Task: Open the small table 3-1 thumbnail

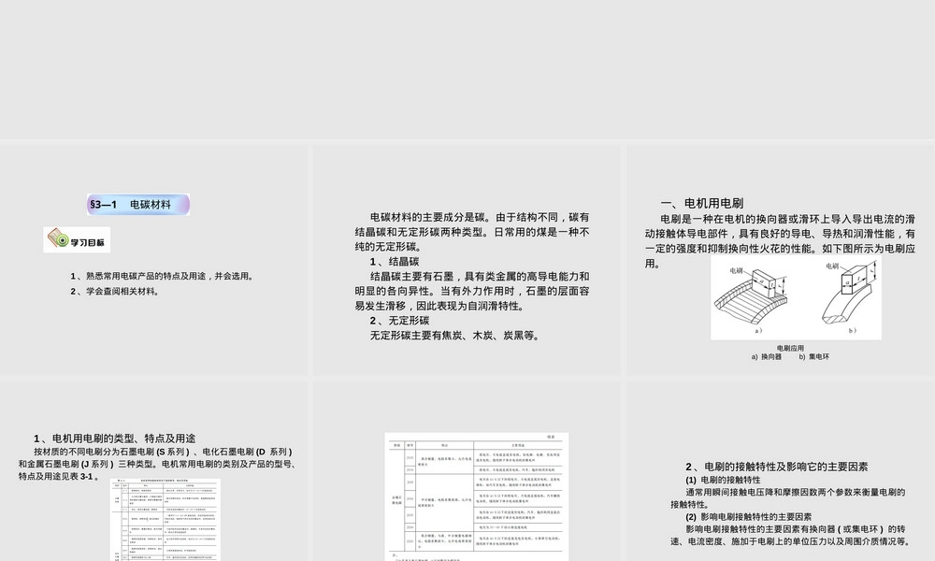Action: point(165,519)
